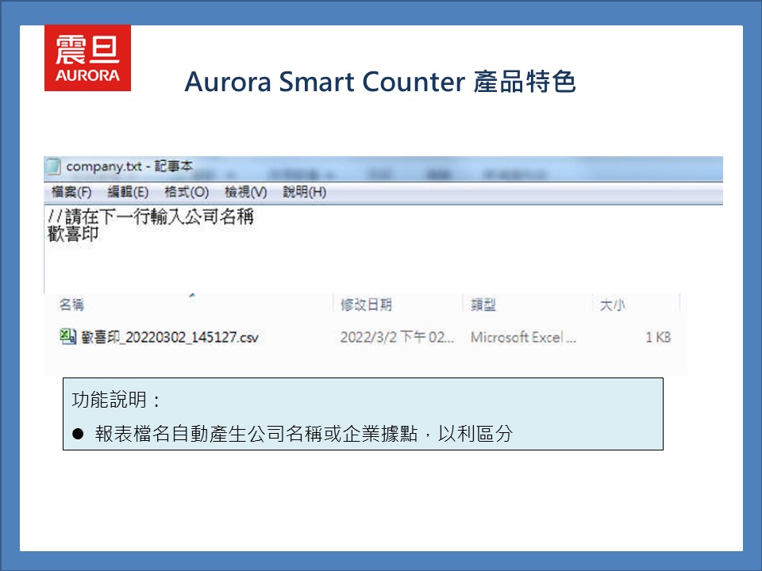Sort files by the 修改日期 column header
Screen dimensions: 762x571
coord(366,305)
